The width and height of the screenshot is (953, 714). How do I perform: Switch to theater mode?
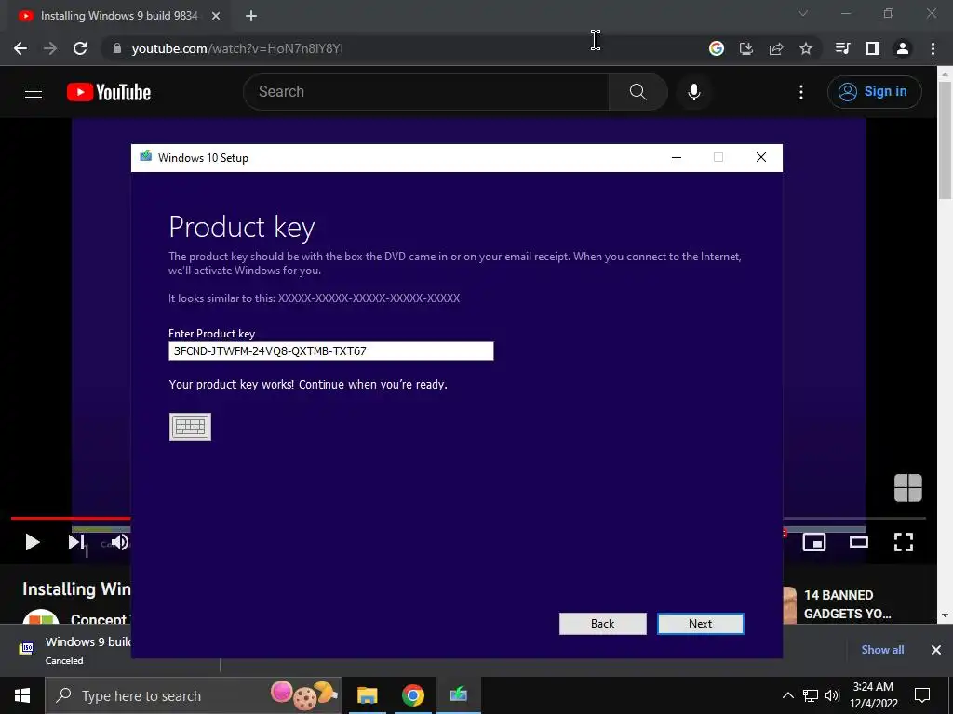pyautogui.click(x=859, y=542)
